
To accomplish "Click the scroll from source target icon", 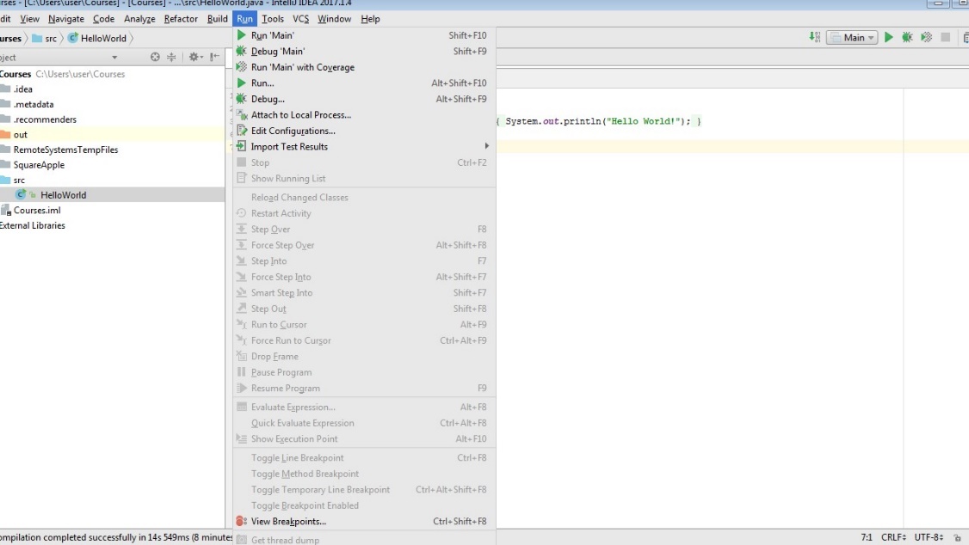I will (156, 58).
